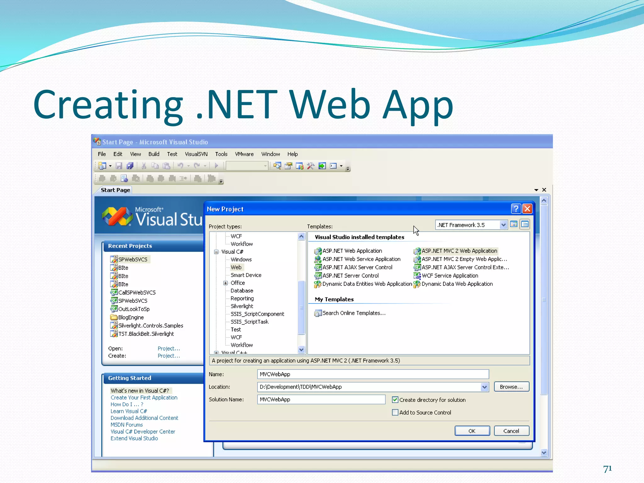Open the Help menu

(x=292, y=154)
